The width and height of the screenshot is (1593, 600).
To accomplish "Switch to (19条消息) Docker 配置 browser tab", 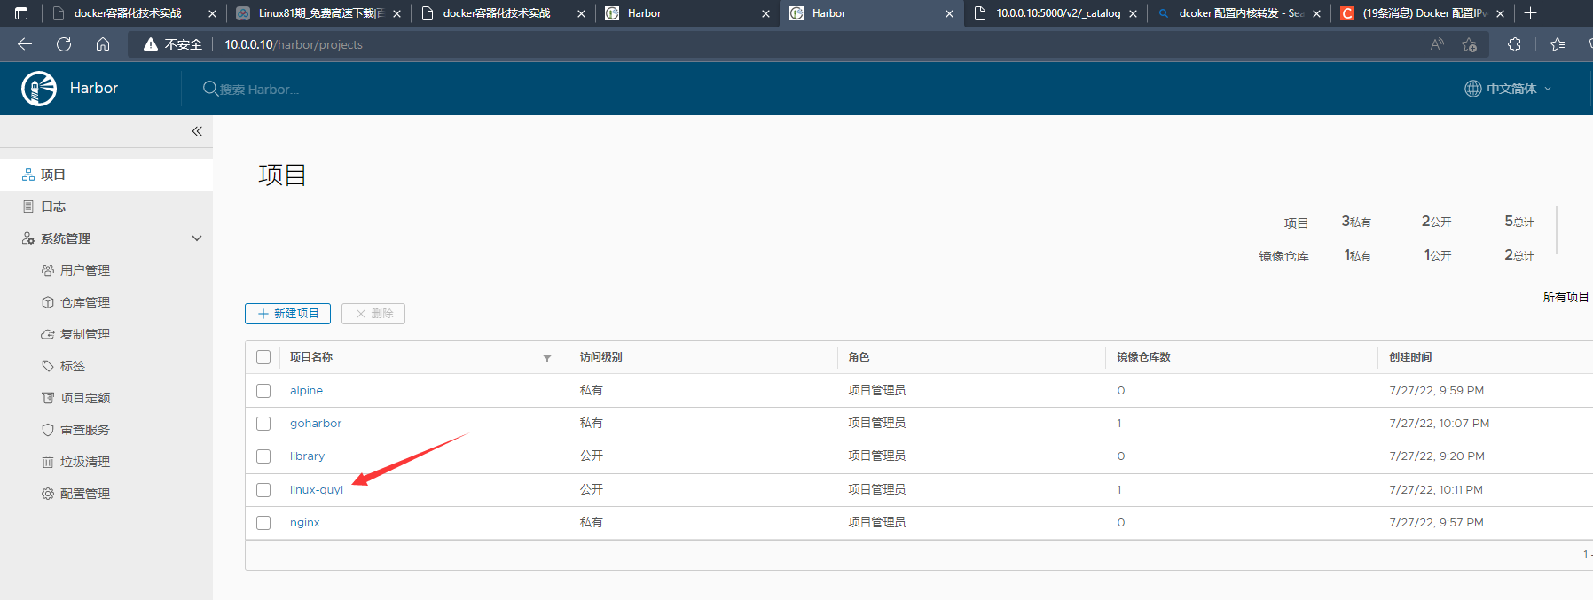I will tap(1424, 13).
